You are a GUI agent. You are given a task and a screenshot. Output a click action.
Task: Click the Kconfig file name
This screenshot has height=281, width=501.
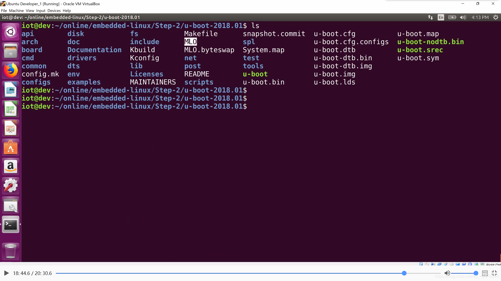tap(145, 58)
